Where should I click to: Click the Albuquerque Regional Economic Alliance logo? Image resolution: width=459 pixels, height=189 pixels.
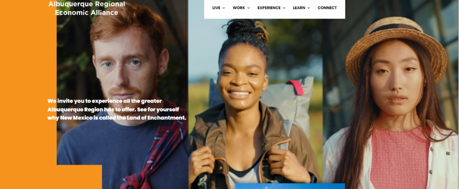86,8
